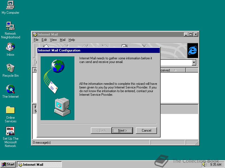This screenshot has width=225, height=168.
Task: Open the Help menu in Internet Mail
Action: [72, 40]
